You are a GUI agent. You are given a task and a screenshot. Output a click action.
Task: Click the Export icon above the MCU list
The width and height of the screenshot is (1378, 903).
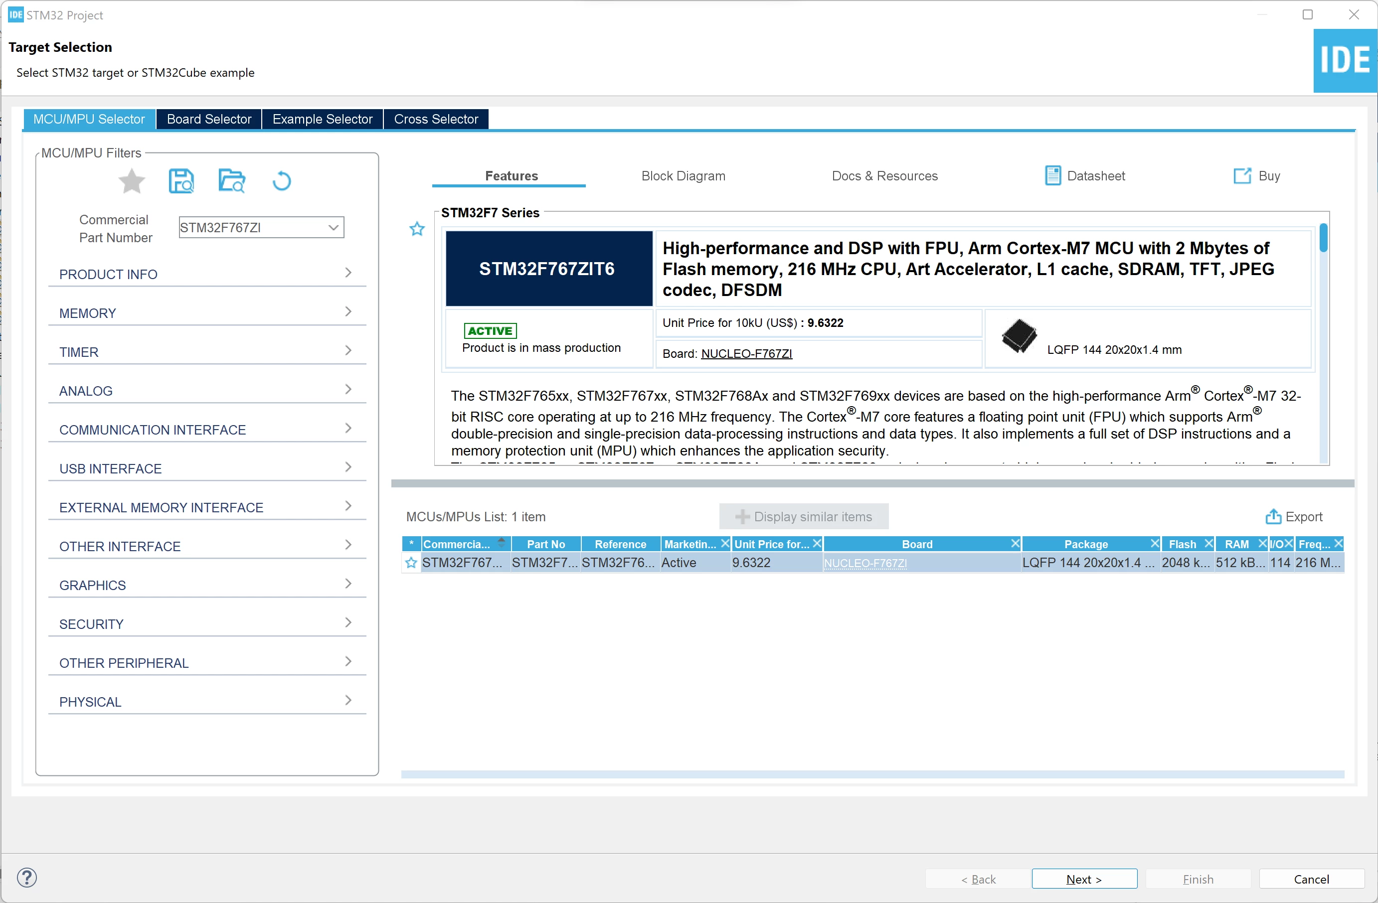click(x=1273, y=516)
